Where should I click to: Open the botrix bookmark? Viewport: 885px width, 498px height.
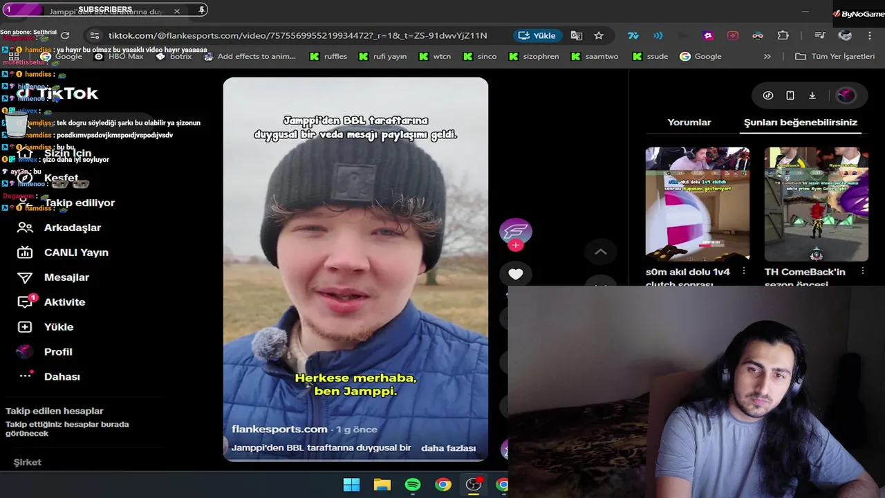pos(174,57)
